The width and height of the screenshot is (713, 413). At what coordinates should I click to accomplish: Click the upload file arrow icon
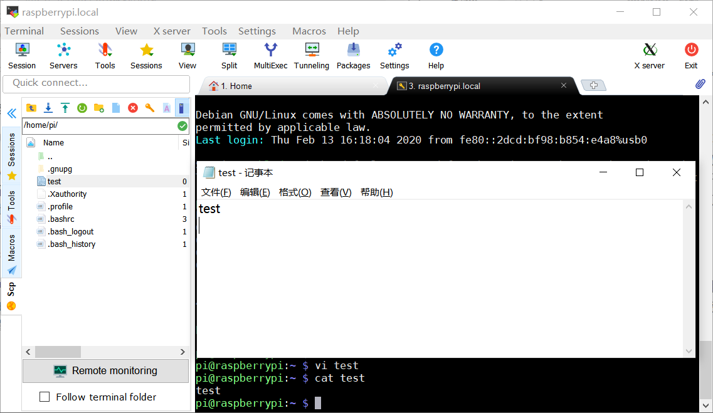pyautogui.click(x=65, y=108)
